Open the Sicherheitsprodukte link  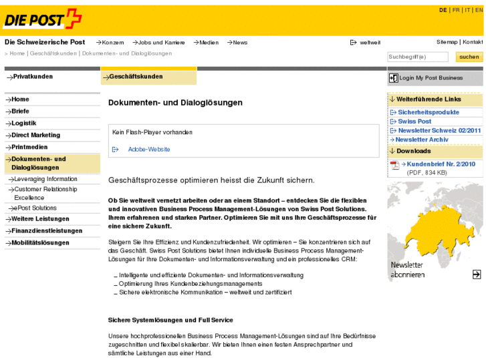click(429, 112)
